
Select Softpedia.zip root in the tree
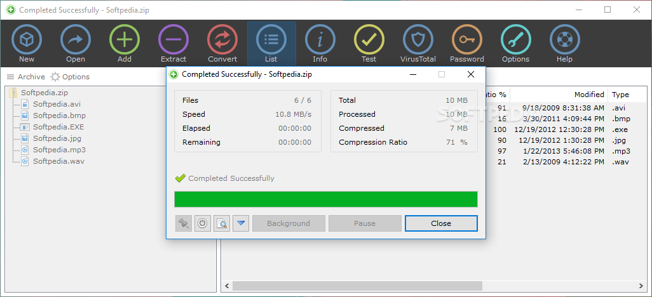[44, 93]
